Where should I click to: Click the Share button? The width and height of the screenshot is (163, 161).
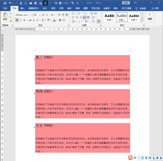click(x=155, y=8)
